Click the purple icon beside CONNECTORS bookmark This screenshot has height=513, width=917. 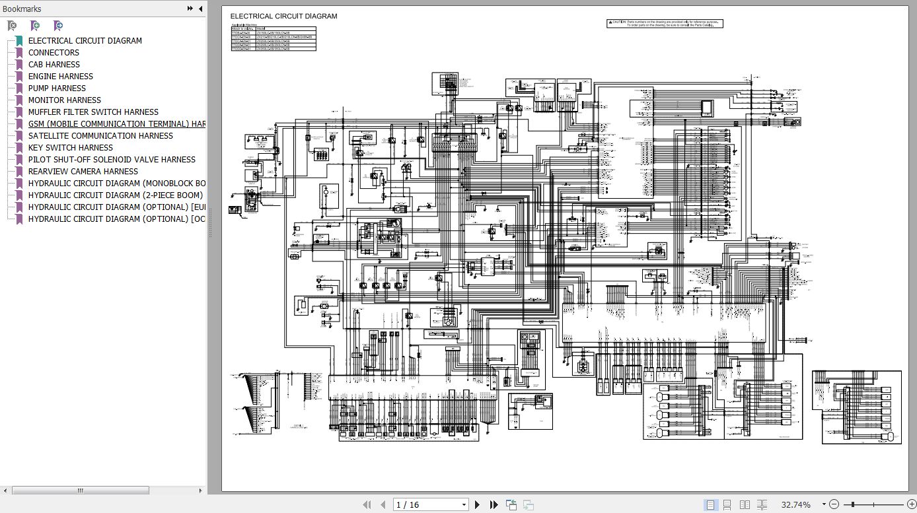pos(19,53)
